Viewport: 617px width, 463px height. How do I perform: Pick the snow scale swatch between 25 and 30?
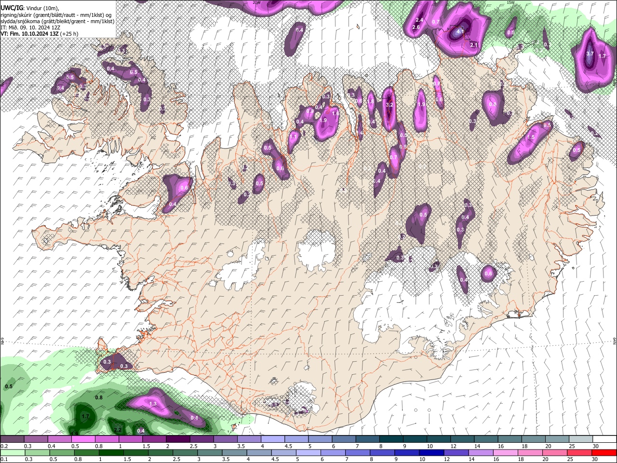581,439
